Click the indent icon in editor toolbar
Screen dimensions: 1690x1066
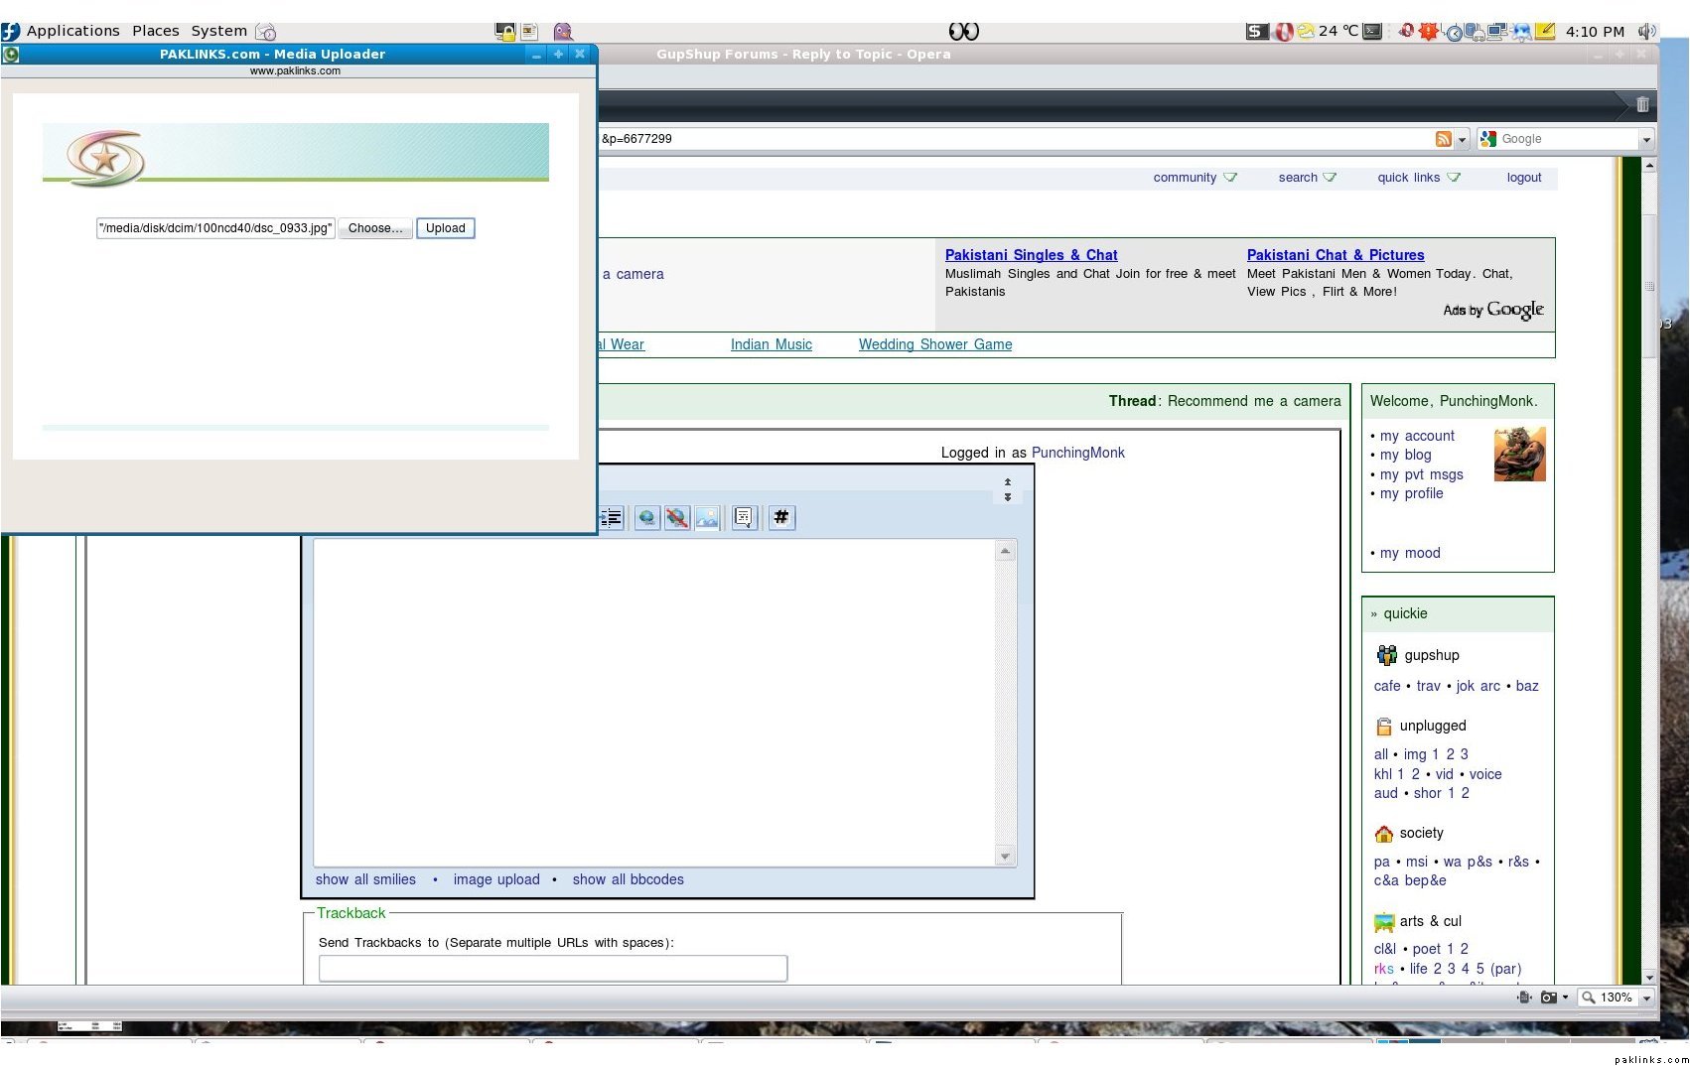[612, 518]
